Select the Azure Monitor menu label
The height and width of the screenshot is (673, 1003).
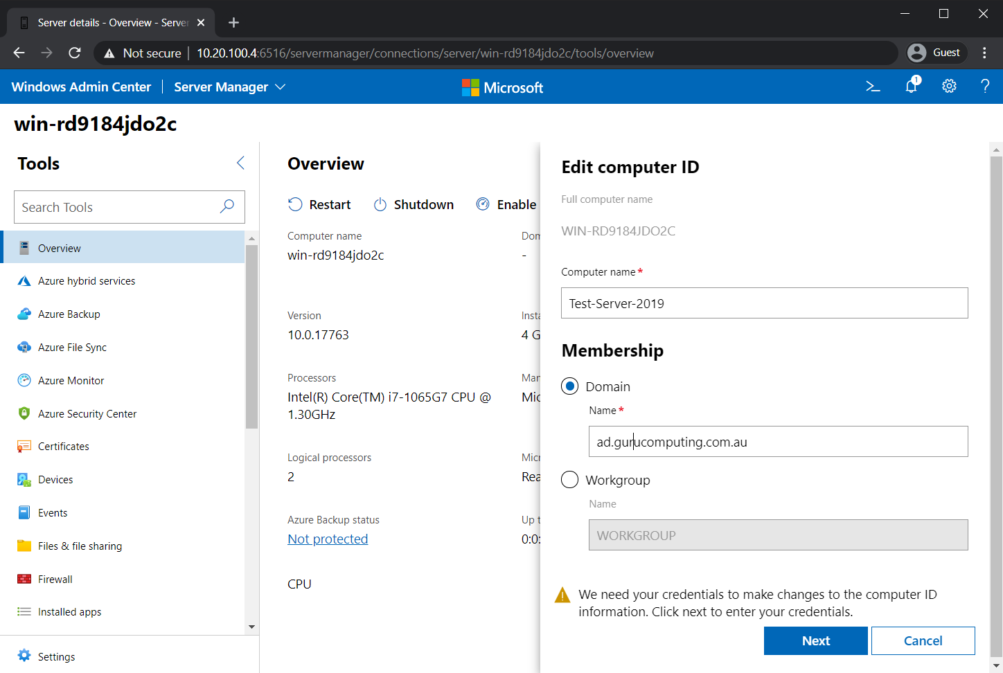tap(71, 381)
